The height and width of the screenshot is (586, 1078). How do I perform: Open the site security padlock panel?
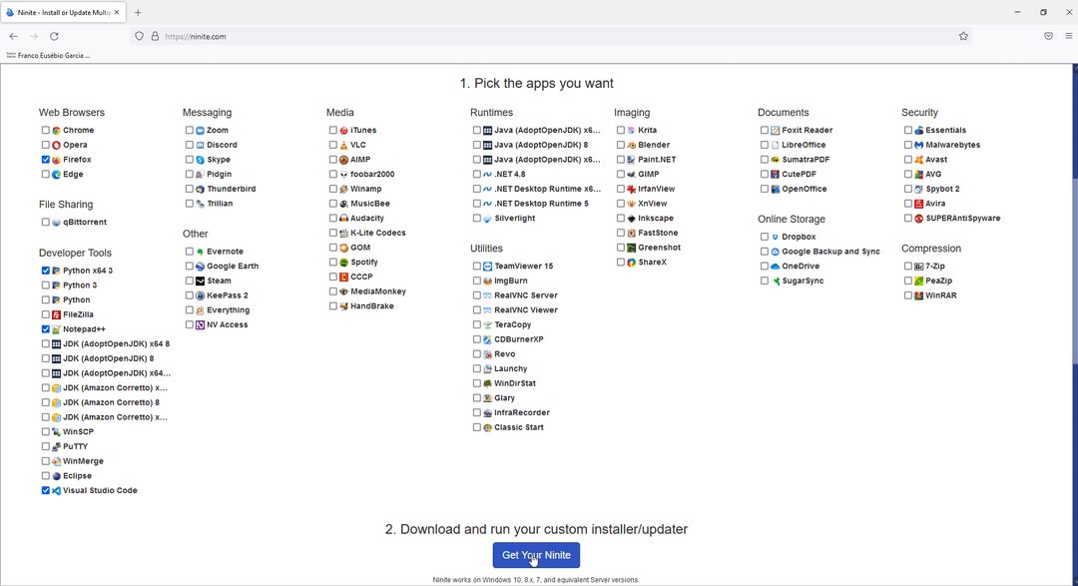tap(155, 36)
